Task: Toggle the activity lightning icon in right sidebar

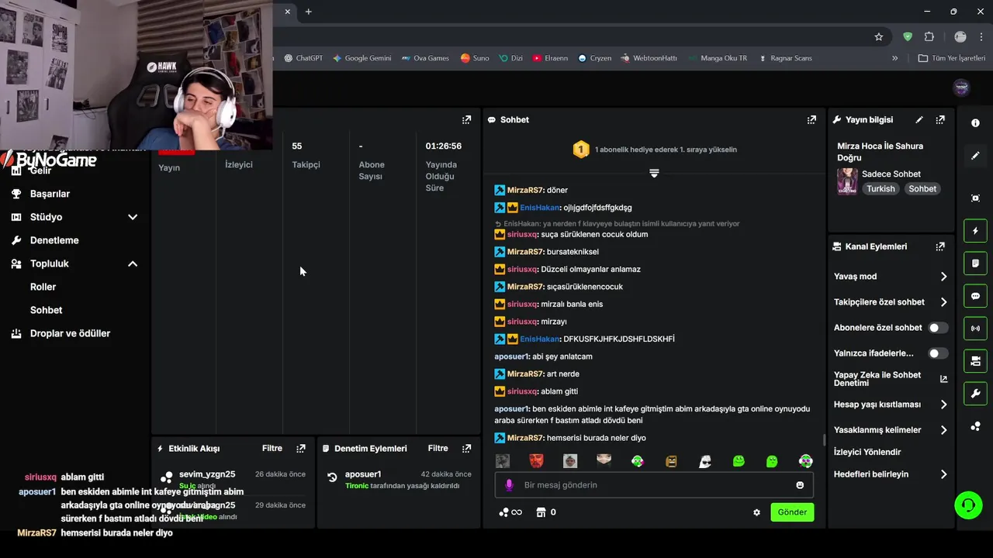Action: [975, 231]
